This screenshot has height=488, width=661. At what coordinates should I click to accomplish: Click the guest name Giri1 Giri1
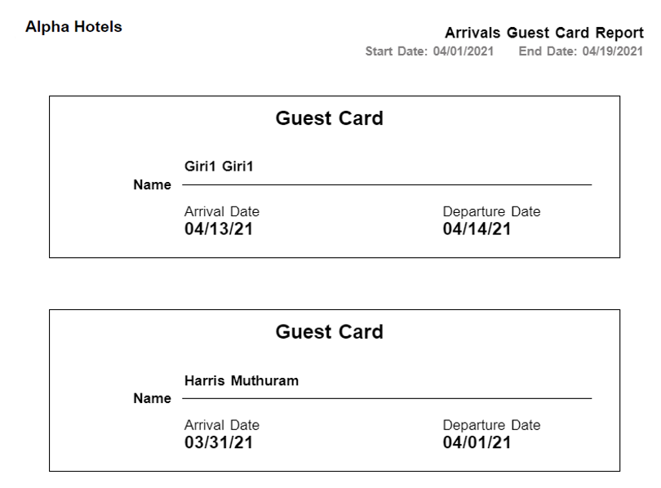[x=220, y=167]
